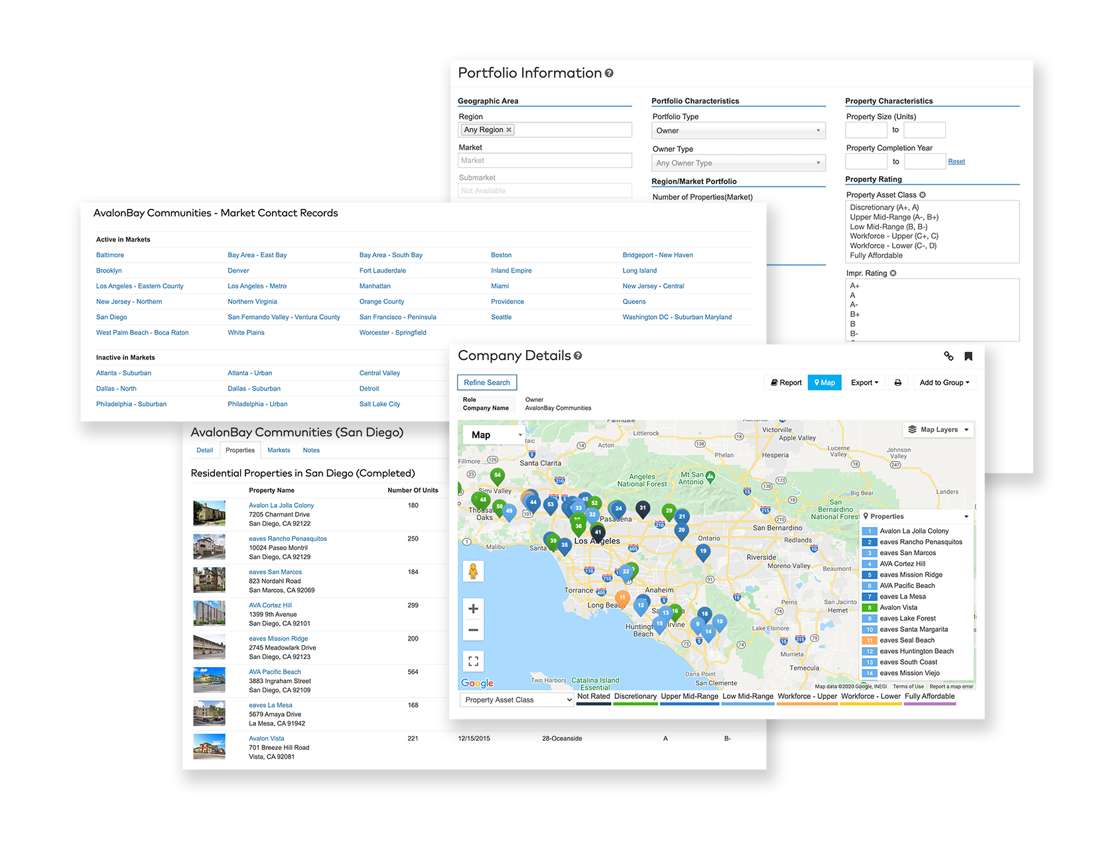Image resolution: width=1113 pixels, height=864 pixels.
Task: Click map marker number 31
Action: click(x=642, y=508)
